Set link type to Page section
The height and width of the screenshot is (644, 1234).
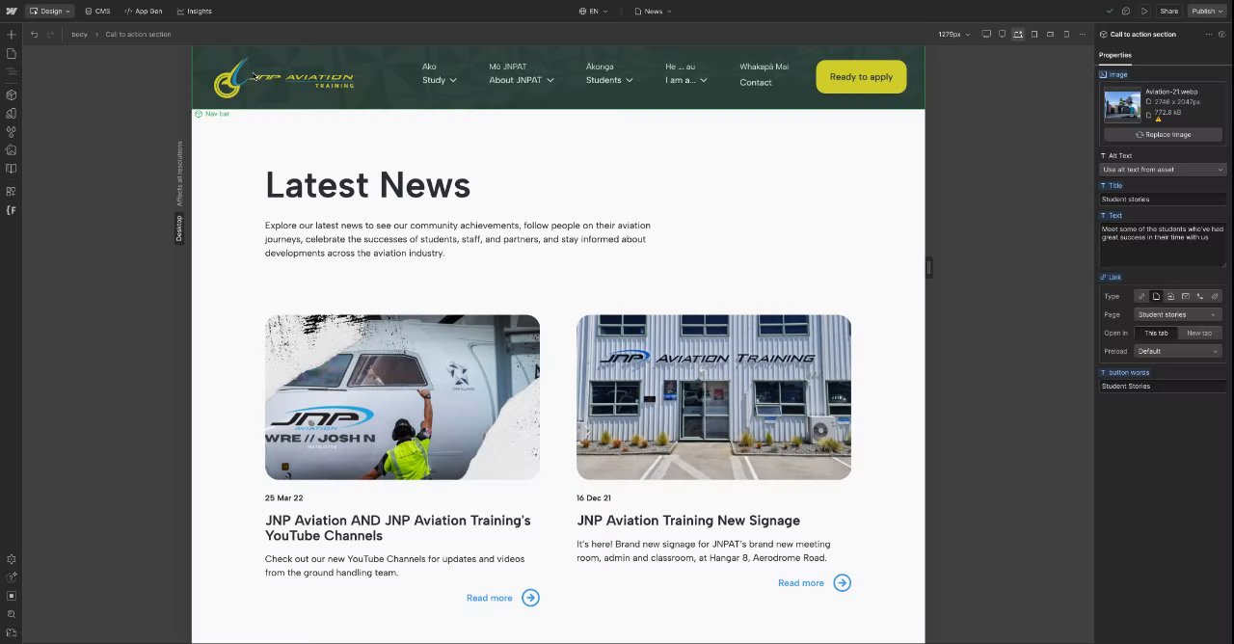(1170, 296)
